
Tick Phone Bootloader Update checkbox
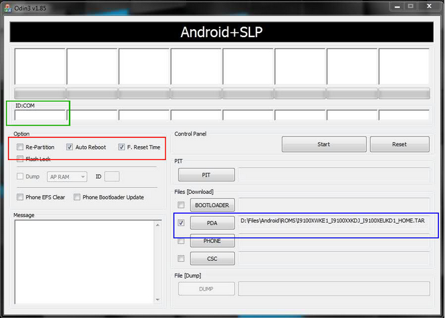point(77,197)
